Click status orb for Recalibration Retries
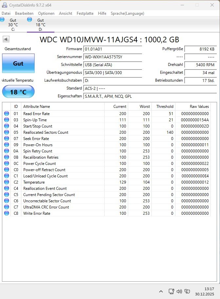Image resolution: width=220 pixels, height=299 pixels. 7,157
